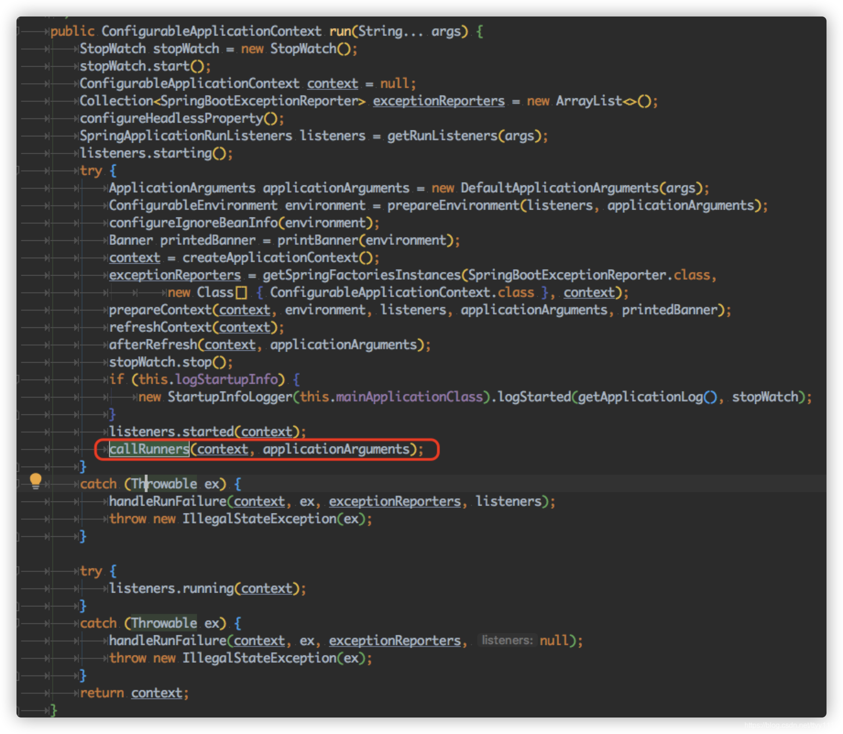This screenshot has height=734, width=843.
Task: Click context in the return statement
Action: click(157, 693)
